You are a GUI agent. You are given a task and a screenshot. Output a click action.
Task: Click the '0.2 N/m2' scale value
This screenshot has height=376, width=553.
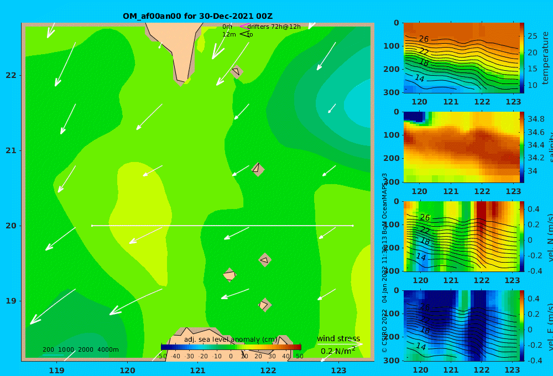pos(338,351)
